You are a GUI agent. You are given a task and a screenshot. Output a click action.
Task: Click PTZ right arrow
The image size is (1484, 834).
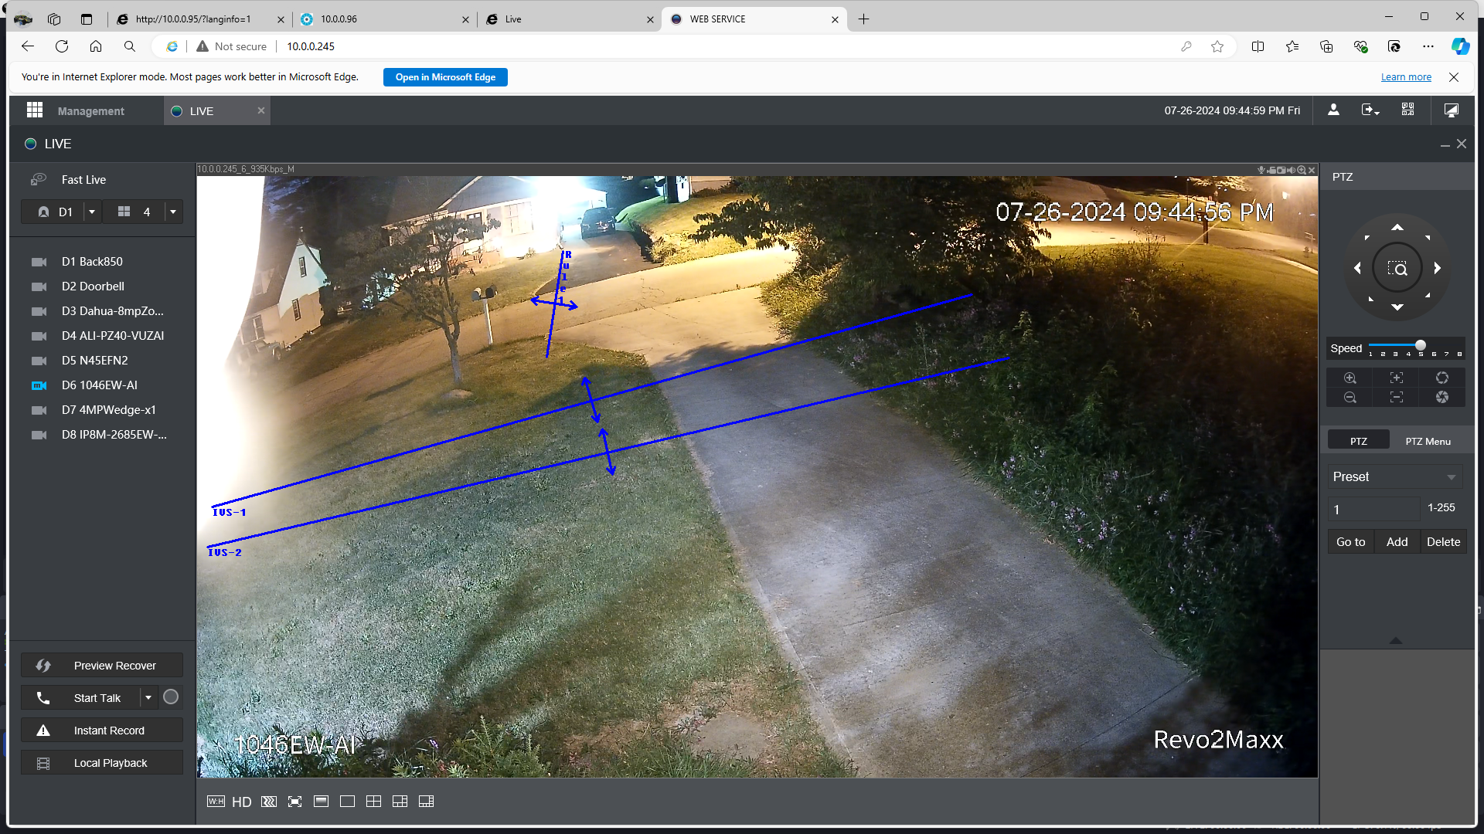point(1437,268)
